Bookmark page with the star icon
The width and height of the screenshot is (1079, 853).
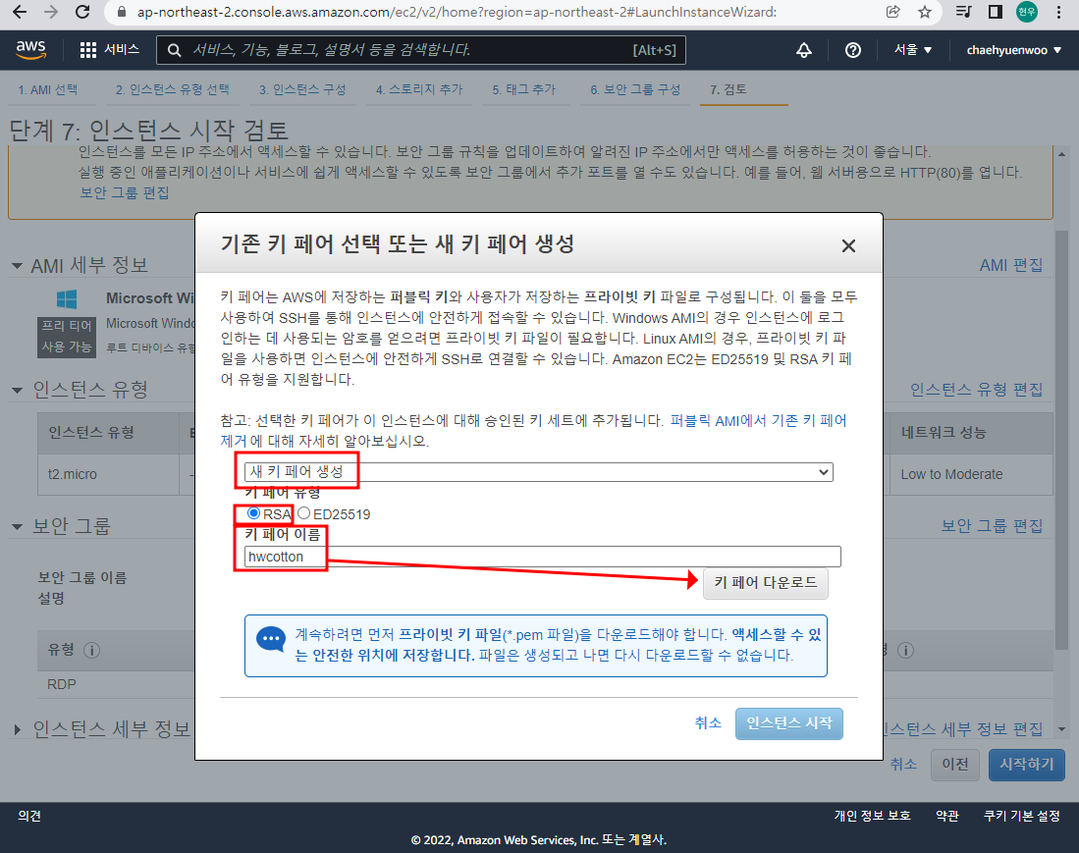[x=925, y=12]
